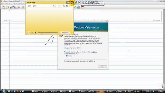Launch Internet Explorer from Quick Launch
Viewport: 165px width, 93px height.
point(12,91)
